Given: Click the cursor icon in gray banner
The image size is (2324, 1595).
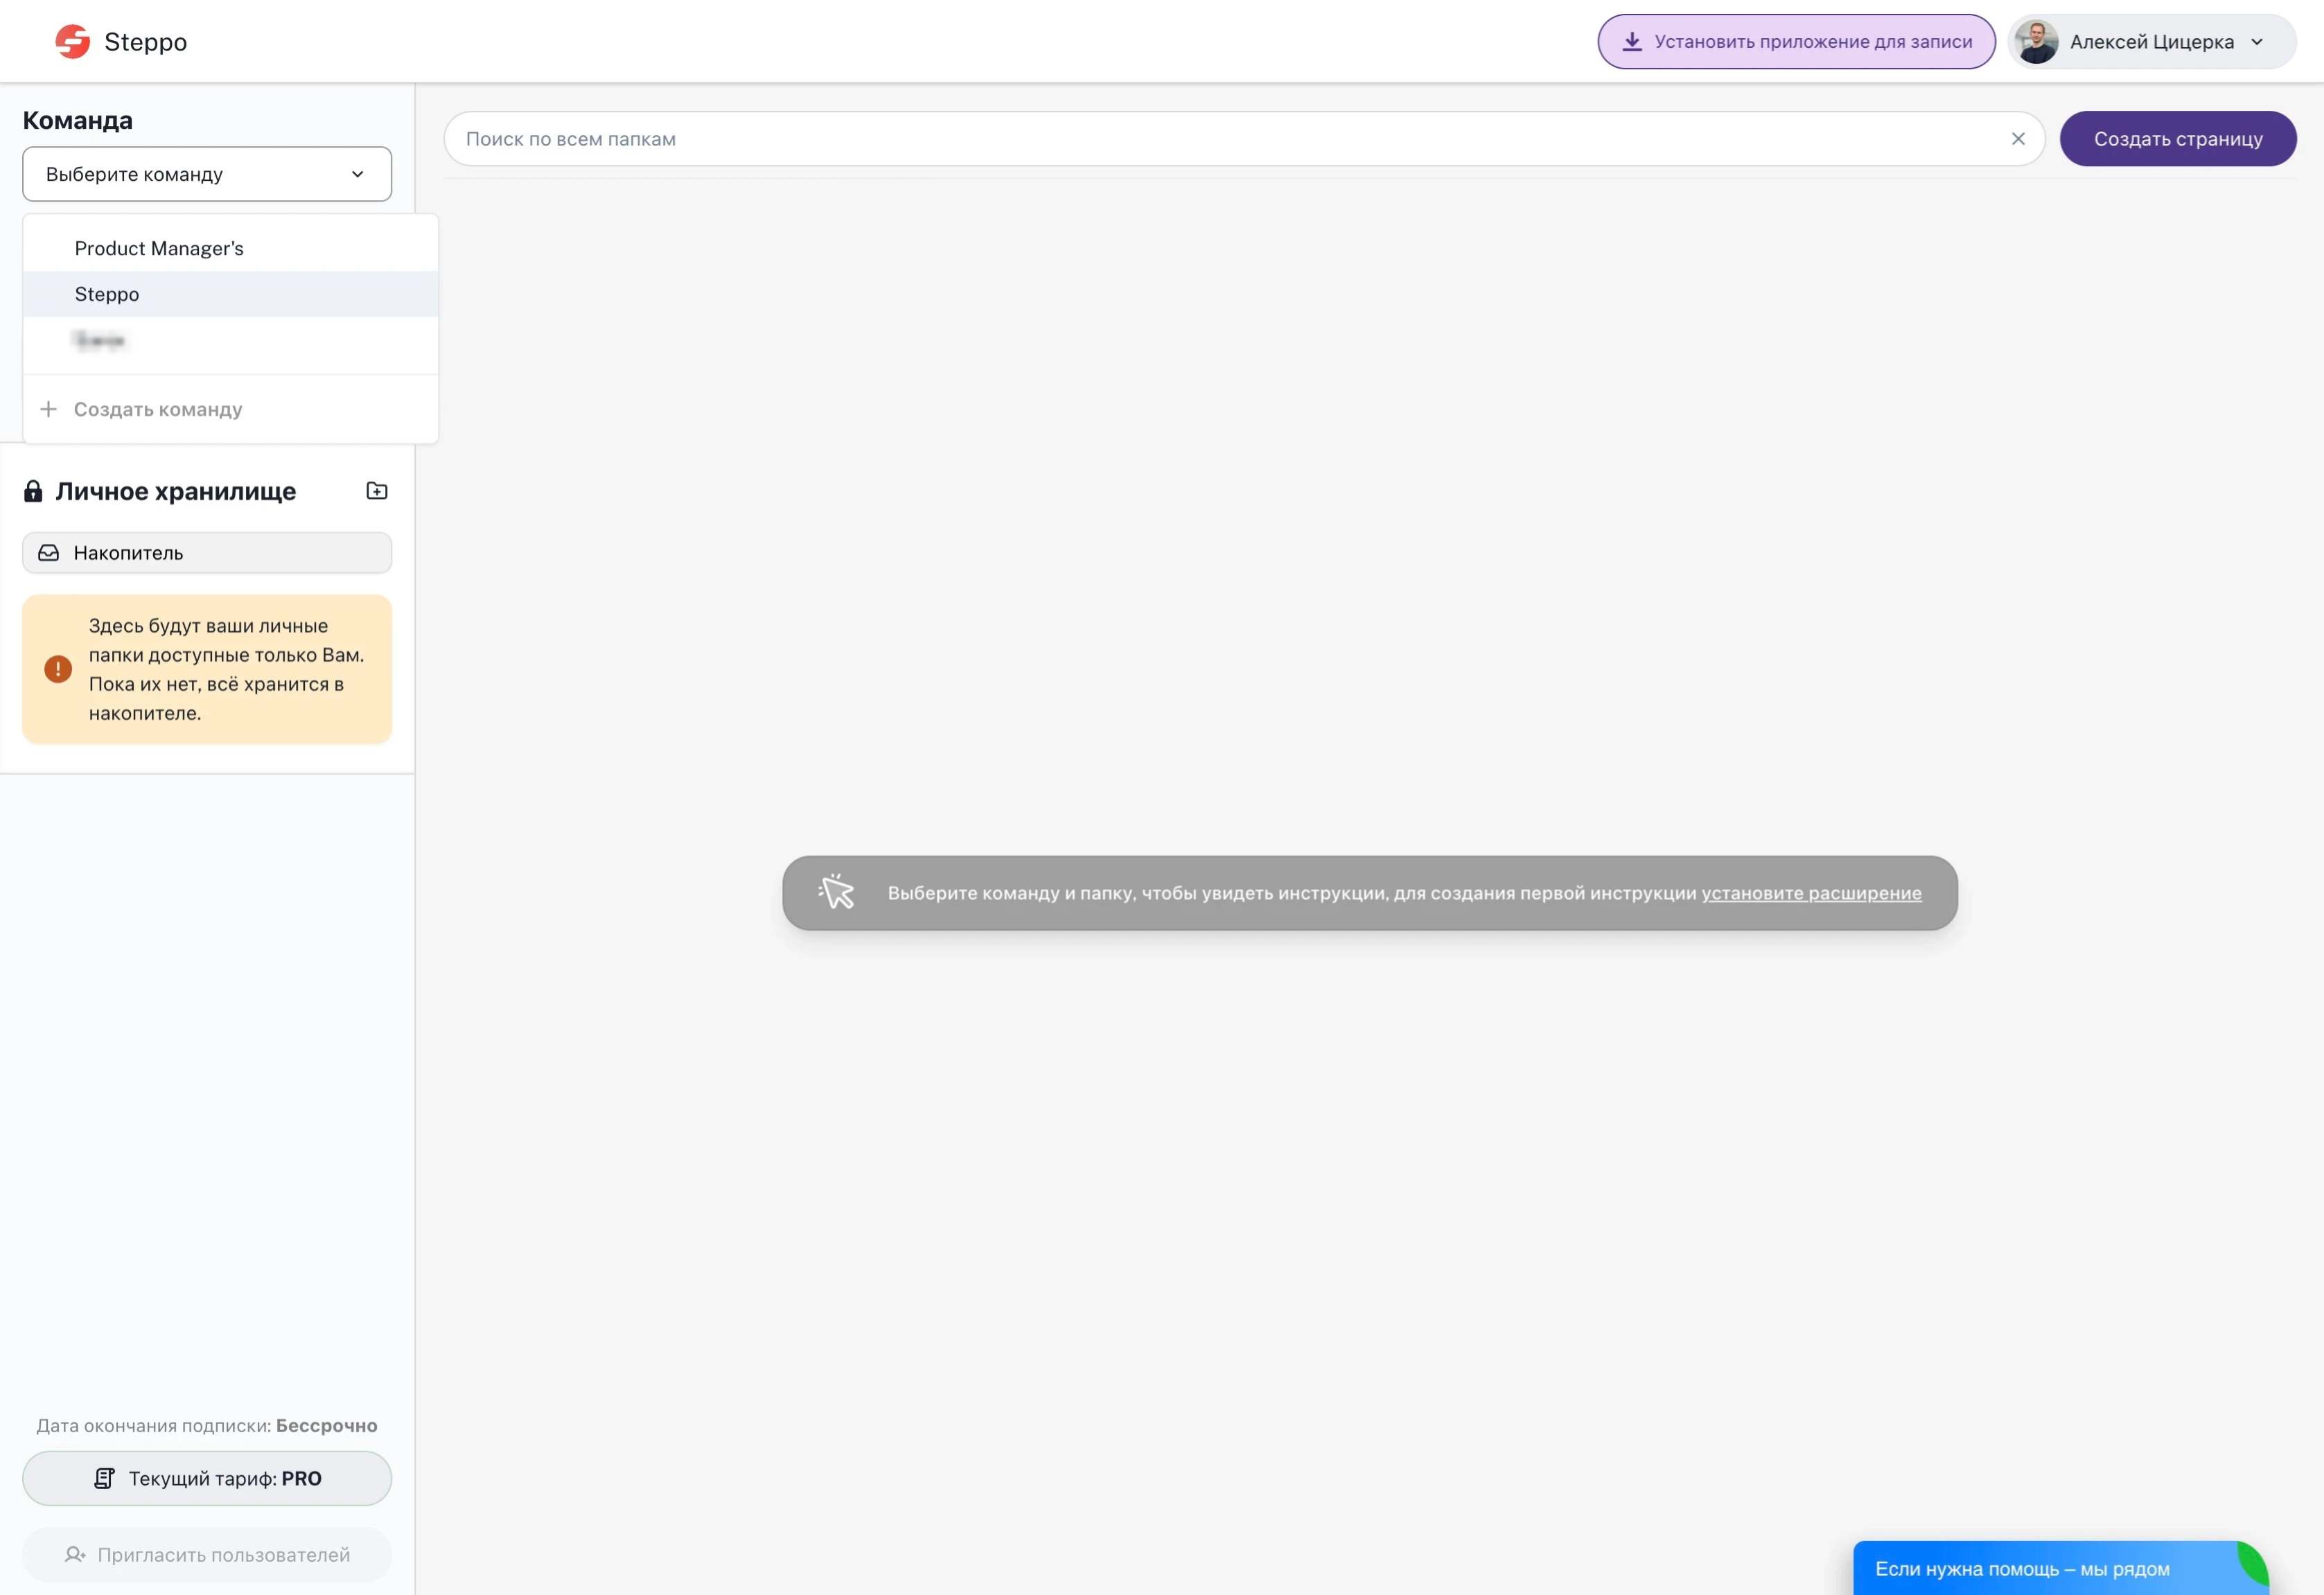Looking at the screenshot, I should pos(836,892).
